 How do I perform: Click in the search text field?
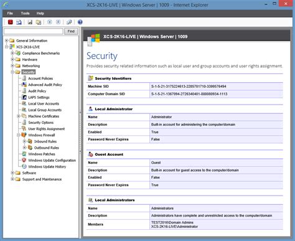(34, 31)
